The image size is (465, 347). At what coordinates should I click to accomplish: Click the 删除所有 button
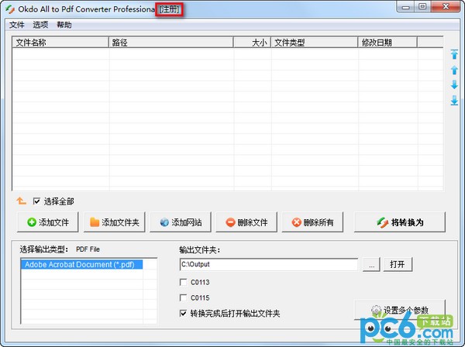click(x=312, y=222)
